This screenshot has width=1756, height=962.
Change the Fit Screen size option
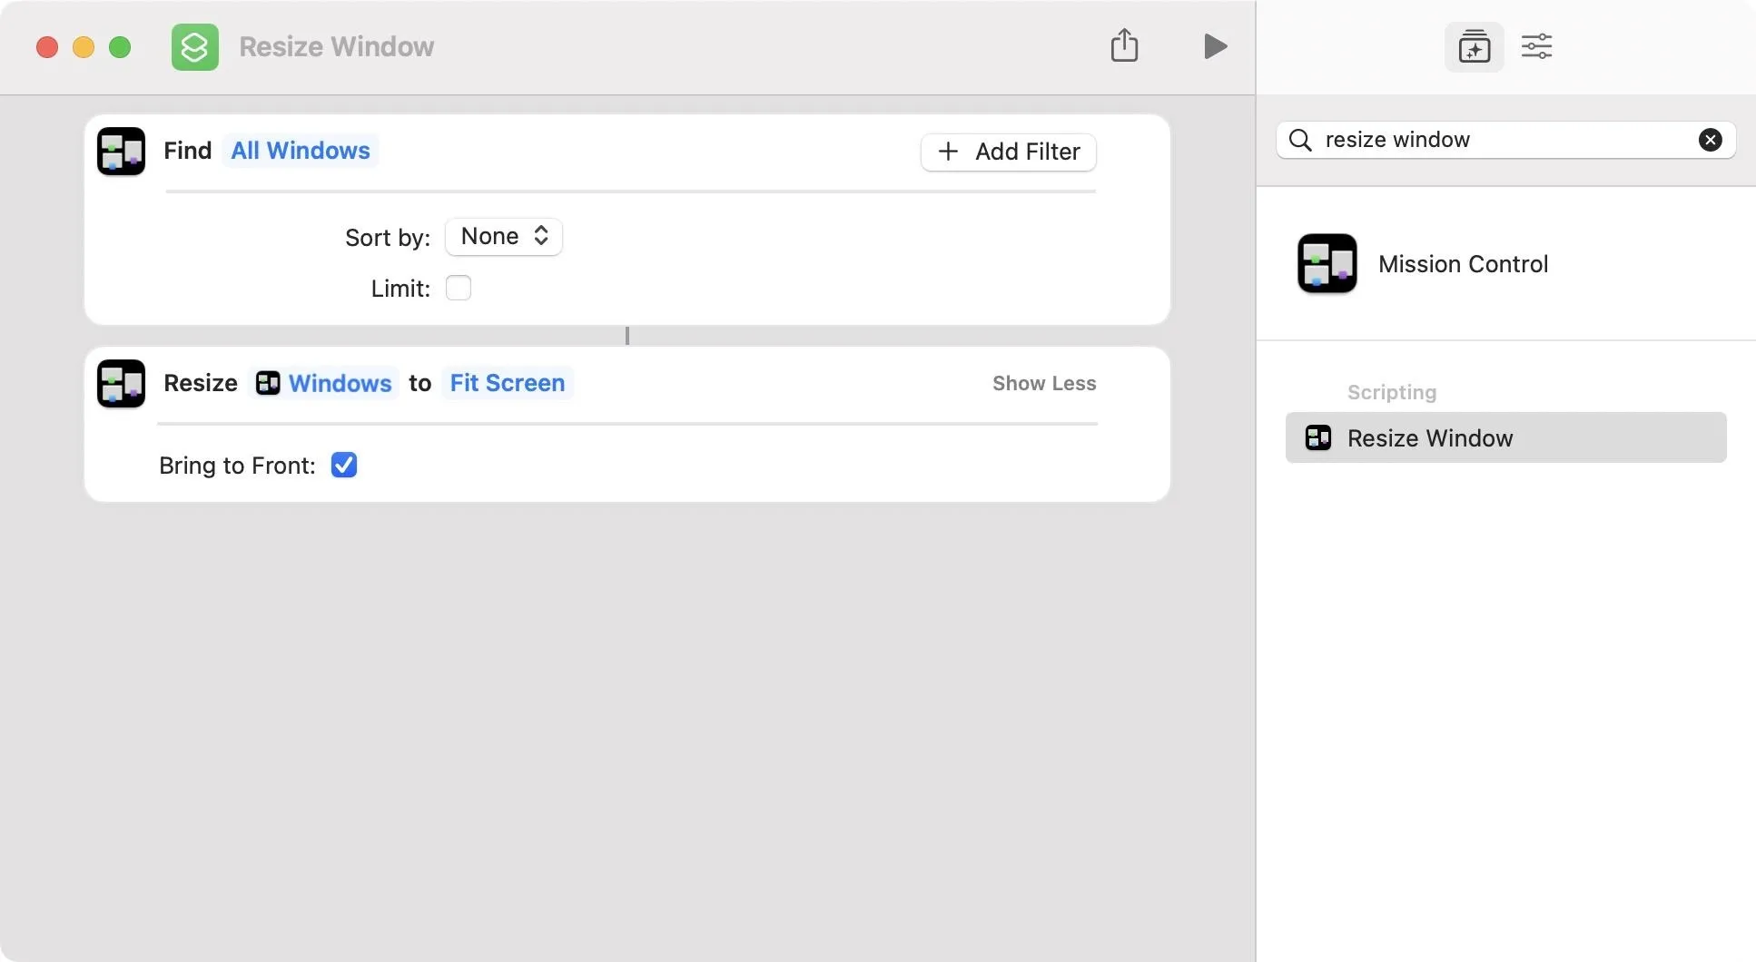point(508,383)
